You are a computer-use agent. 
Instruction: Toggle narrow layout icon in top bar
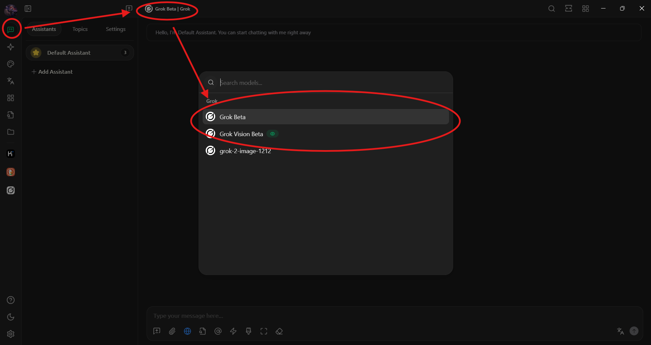pyautogui.click(x=569, y=8)
